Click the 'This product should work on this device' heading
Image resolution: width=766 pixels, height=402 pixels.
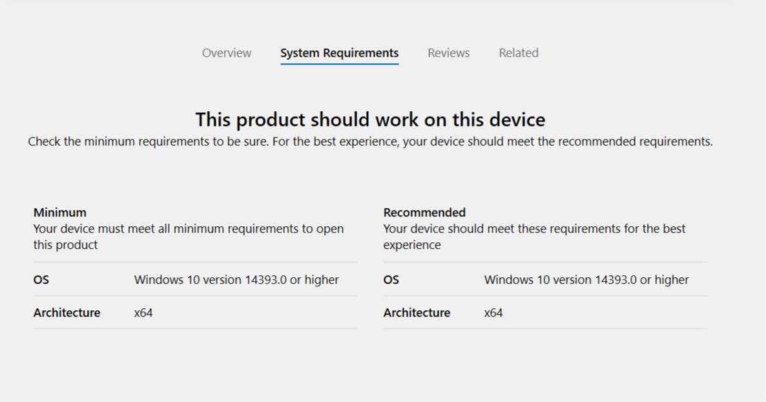pos(370,120)
